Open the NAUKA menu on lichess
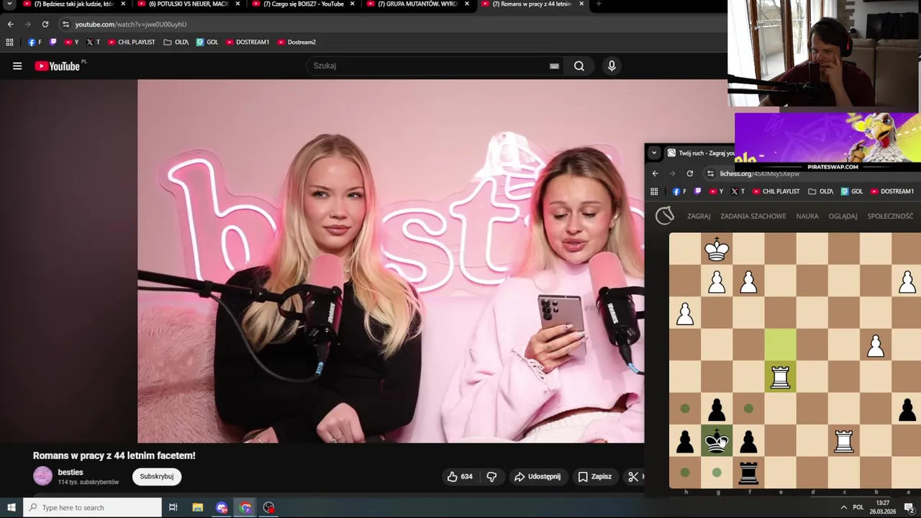 [x=807, y=216]
